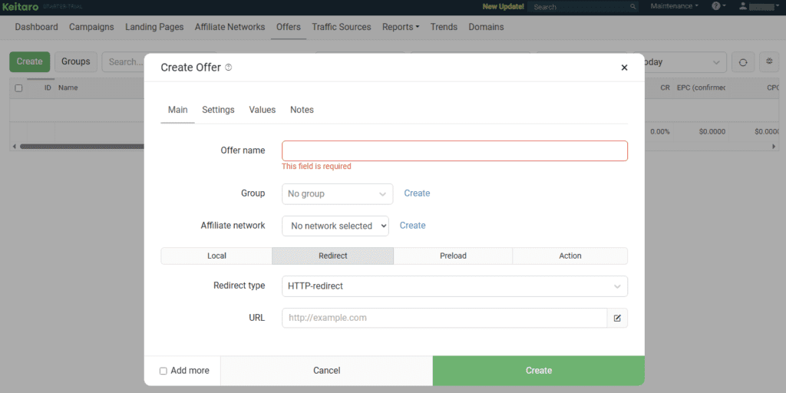This screenshot has width=786, height=393.
Task: Click the help icon beside Create Offer title
Action: pos(229,68)
